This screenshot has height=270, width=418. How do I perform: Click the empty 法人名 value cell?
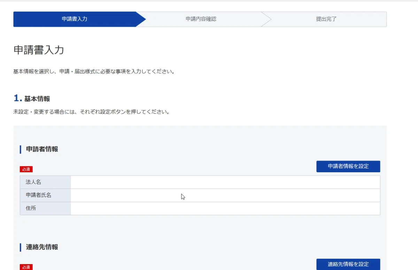[x=225, y=182]
